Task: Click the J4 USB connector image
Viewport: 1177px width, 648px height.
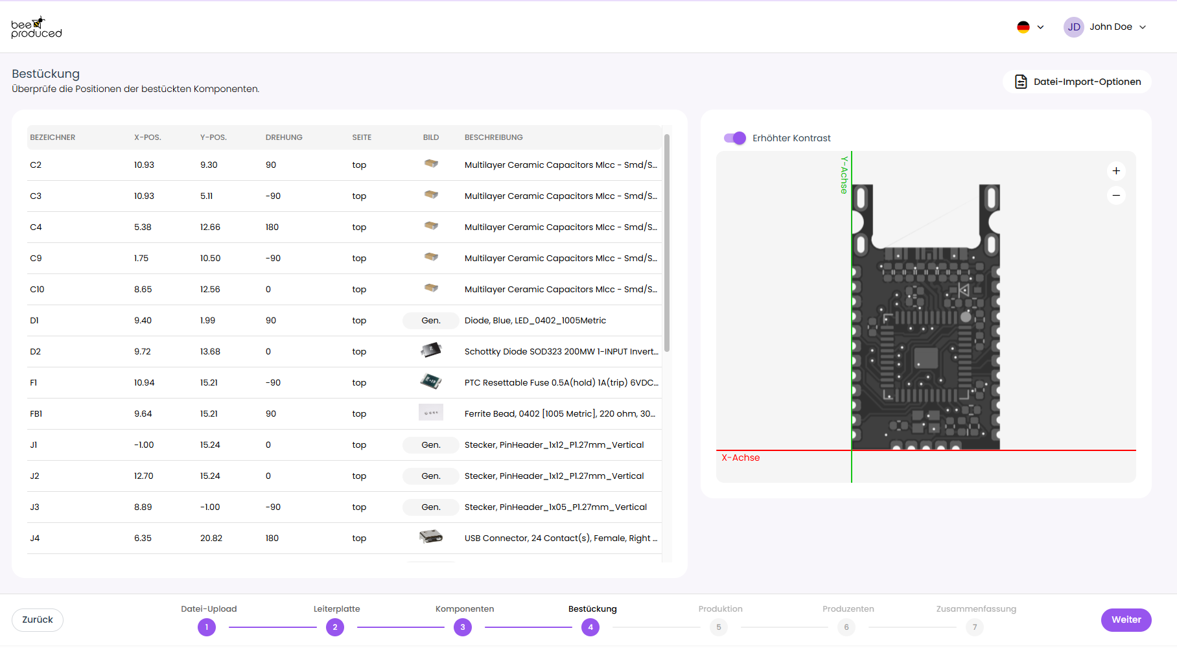Action: [431, 537]
